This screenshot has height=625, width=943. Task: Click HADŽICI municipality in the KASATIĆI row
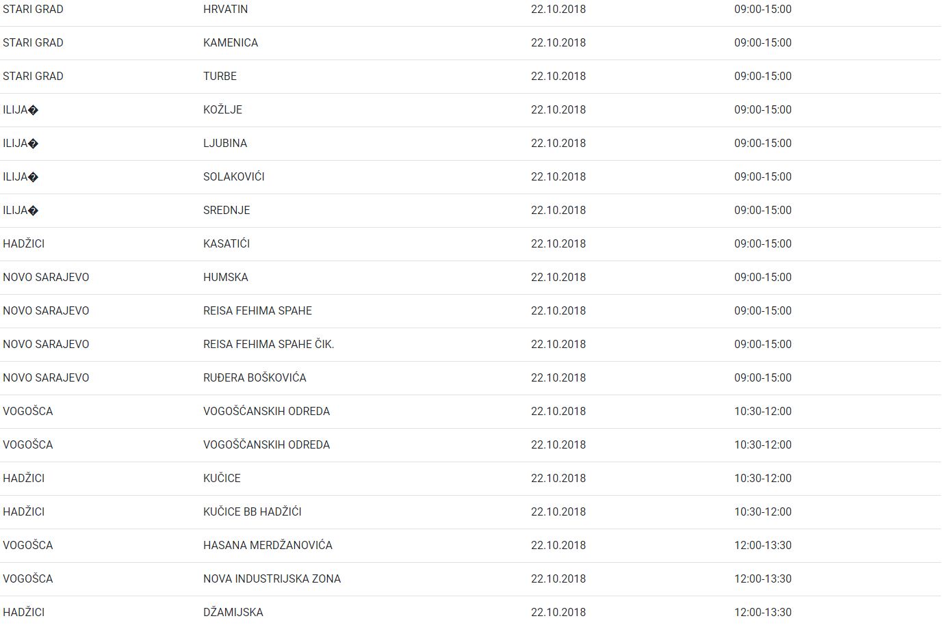click(x=24, y=244)
